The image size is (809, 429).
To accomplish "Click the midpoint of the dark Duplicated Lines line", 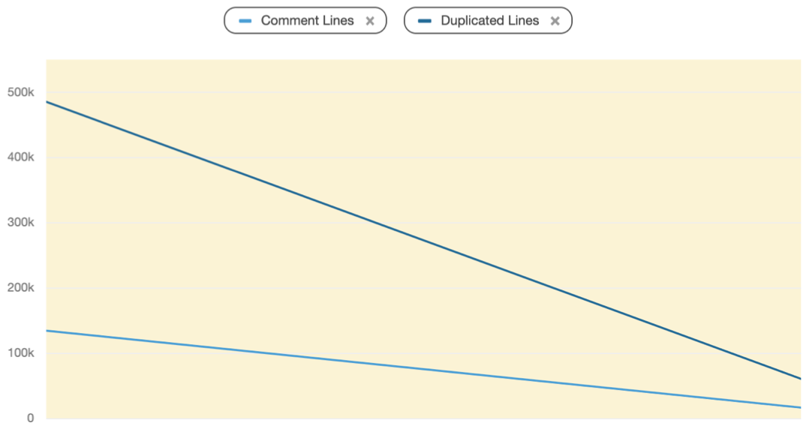I will tap(424, 240).
